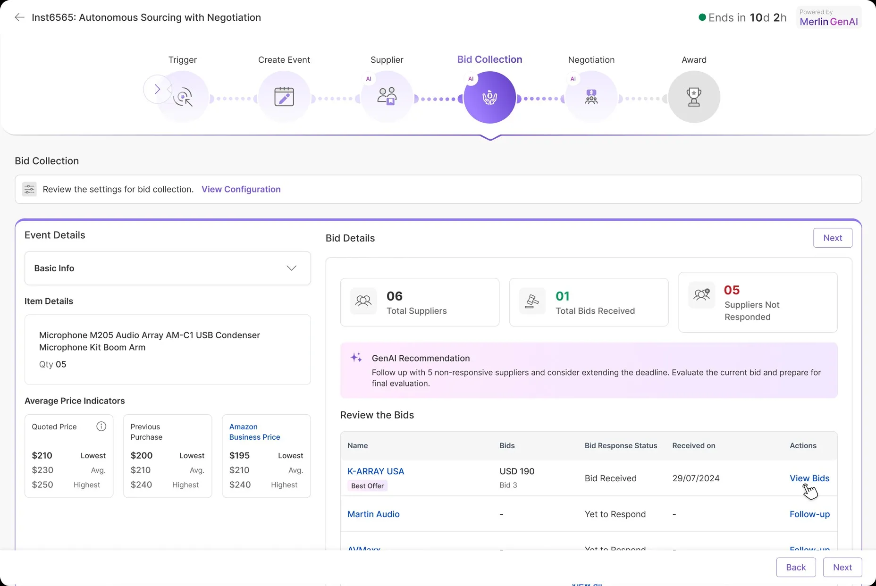Image resolution: width=876 pixels, height=586 pixels.
Task: Open the Trigger step icon
Action: pos(183,97)
